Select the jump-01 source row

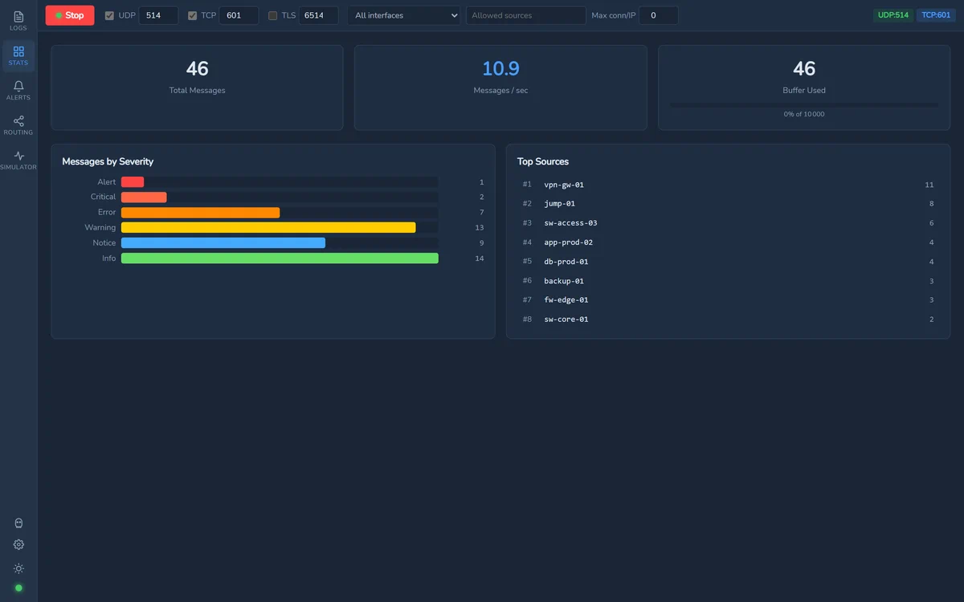728,204
